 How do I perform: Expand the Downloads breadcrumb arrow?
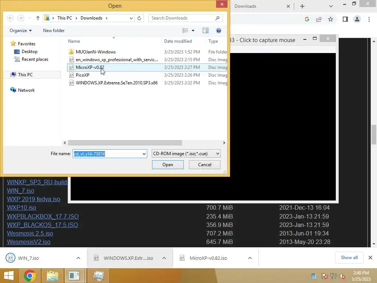coord(106,18)
